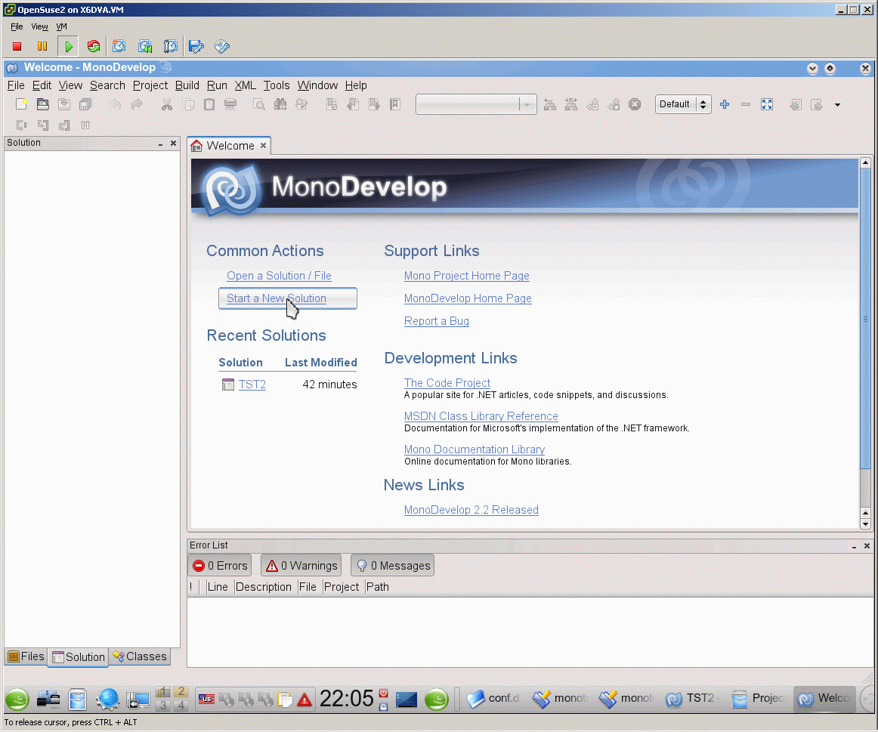The height and width of the screenshot is (732, 878).
Task: Click MonoDevelop 2.2 Released news link
Action: 471,510
